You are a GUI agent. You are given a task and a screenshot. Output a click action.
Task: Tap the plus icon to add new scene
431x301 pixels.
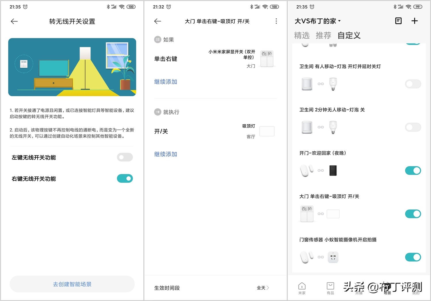point(415,21)
